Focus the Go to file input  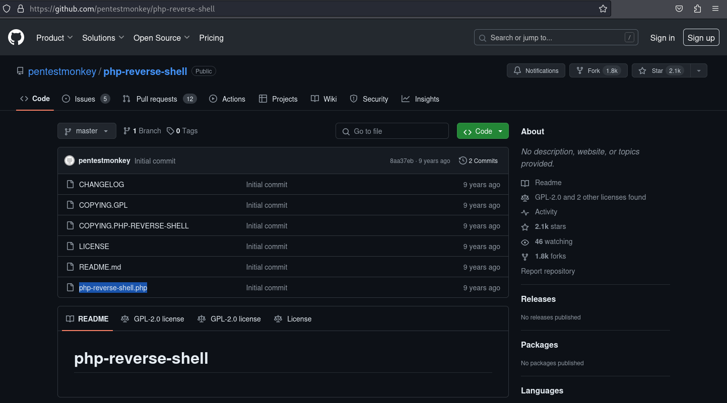(392, 131)
